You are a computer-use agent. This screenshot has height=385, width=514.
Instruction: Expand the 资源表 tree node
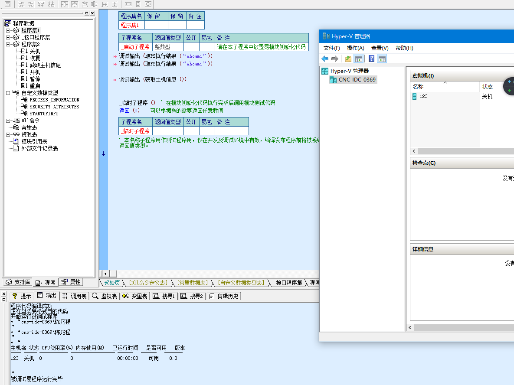click(x=8, y=134)
